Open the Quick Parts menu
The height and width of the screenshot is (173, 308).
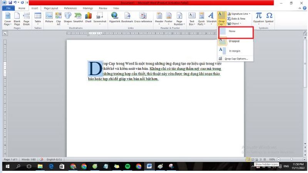pyautogui.click(x=201, y=19)
